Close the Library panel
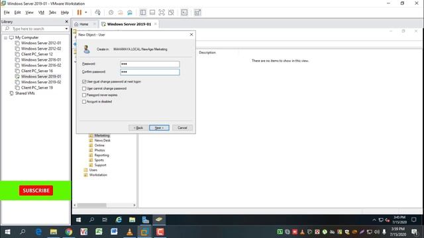 [66, 22]
